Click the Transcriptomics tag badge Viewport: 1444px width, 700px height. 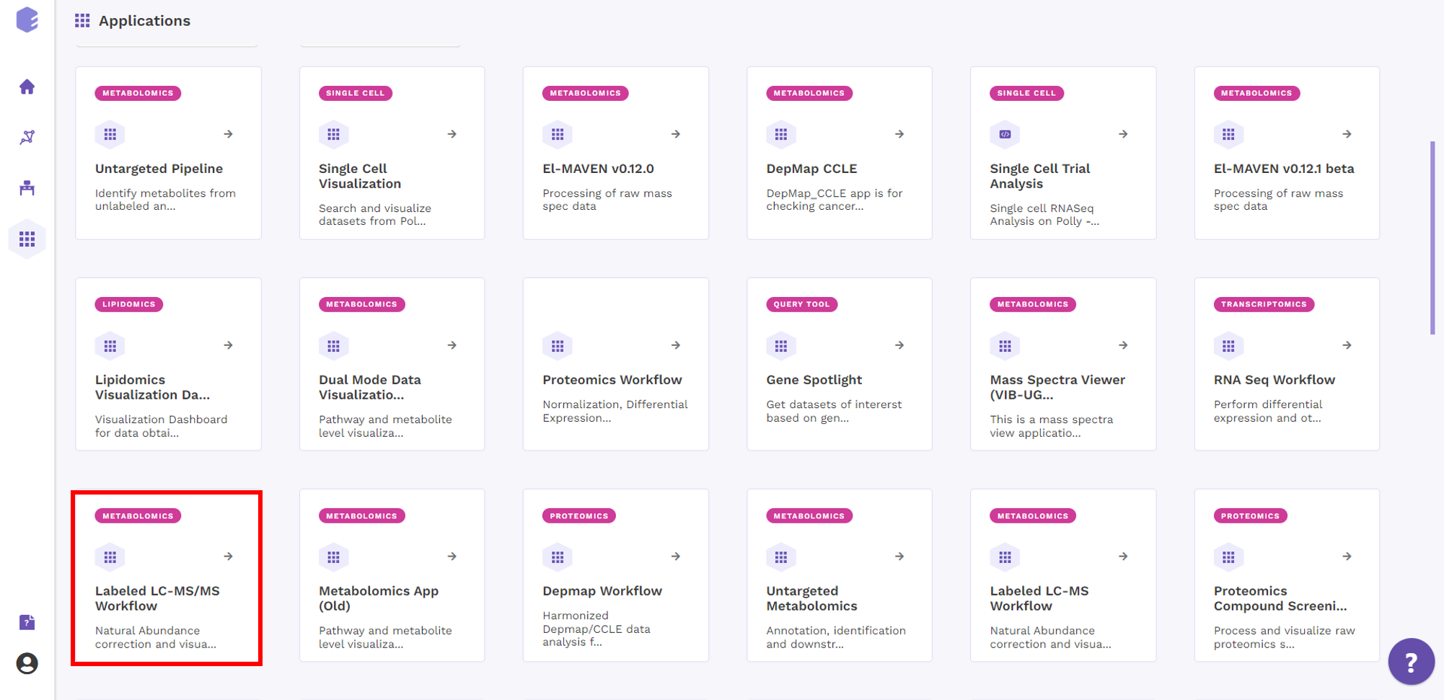1264,304
